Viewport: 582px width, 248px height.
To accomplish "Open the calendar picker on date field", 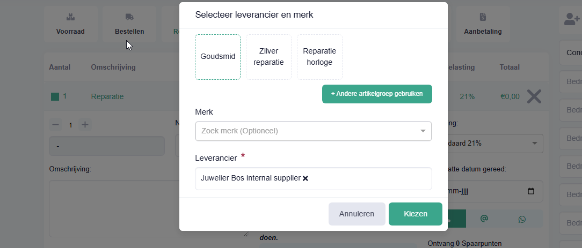I will click(x=531, y=191).
